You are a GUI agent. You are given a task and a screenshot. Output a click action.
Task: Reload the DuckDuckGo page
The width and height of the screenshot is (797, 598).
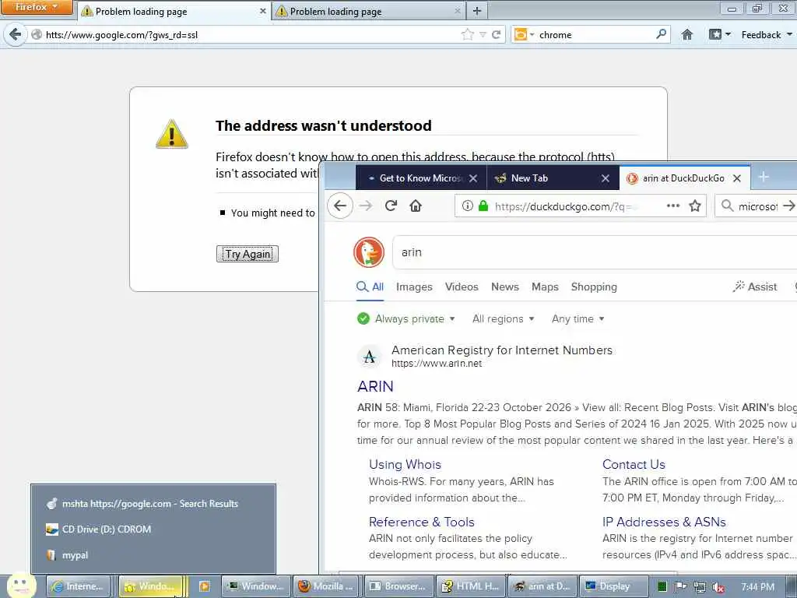point(391,206)
